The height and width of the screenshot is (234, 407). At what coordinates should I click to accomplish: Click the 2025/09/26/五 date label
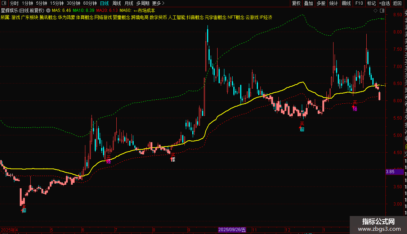(232, 230)
